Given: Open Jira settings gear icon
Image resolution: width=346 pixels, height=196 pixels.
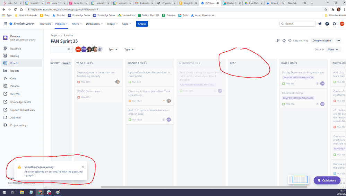Looking at the screenshot, I should [x=334, y=24].
